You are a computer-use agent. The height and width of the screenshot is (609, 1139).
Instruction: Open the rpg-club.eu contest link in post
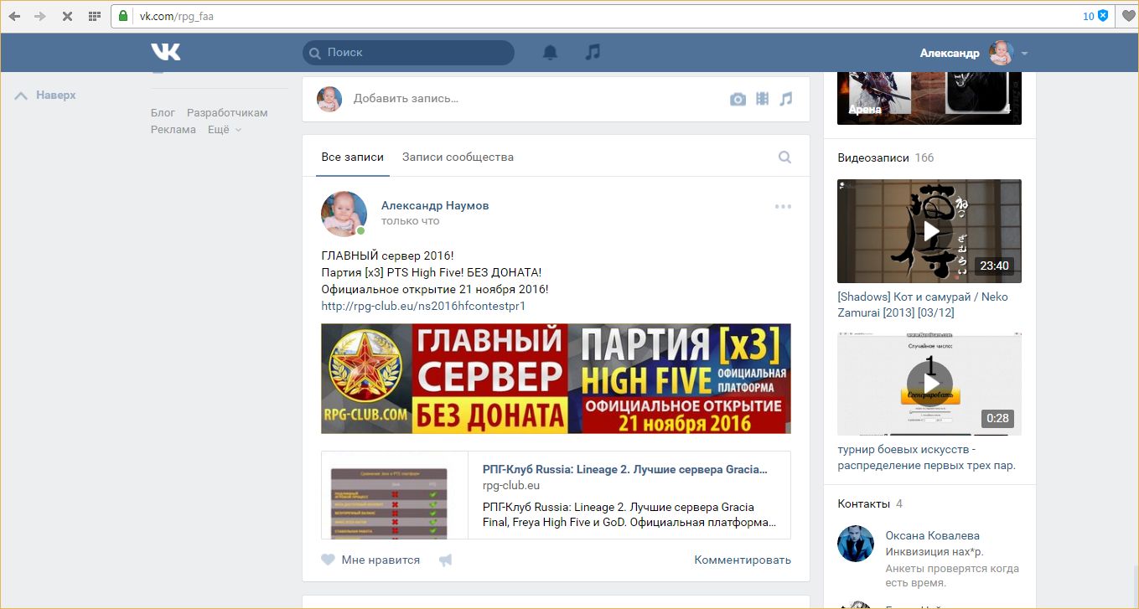point(423,306)
